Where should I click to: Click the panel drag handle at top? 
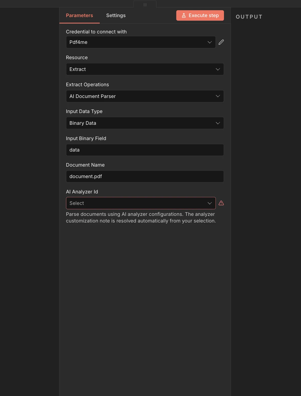tap(145, 5)
